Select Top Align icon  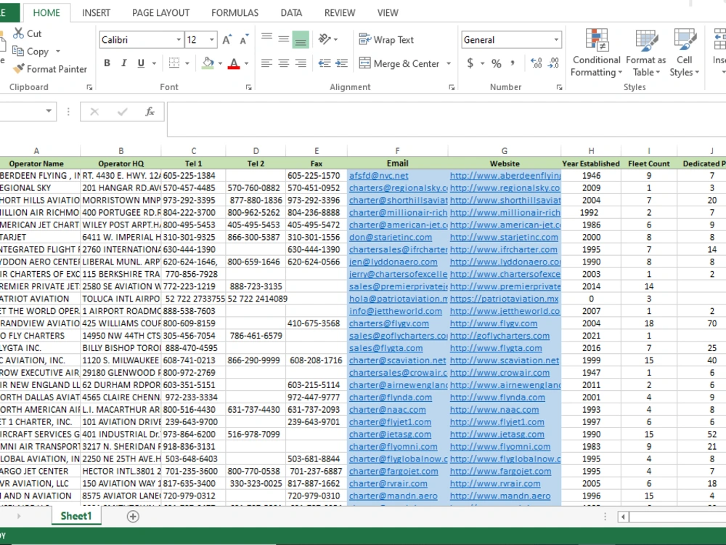tap(266, 39)
